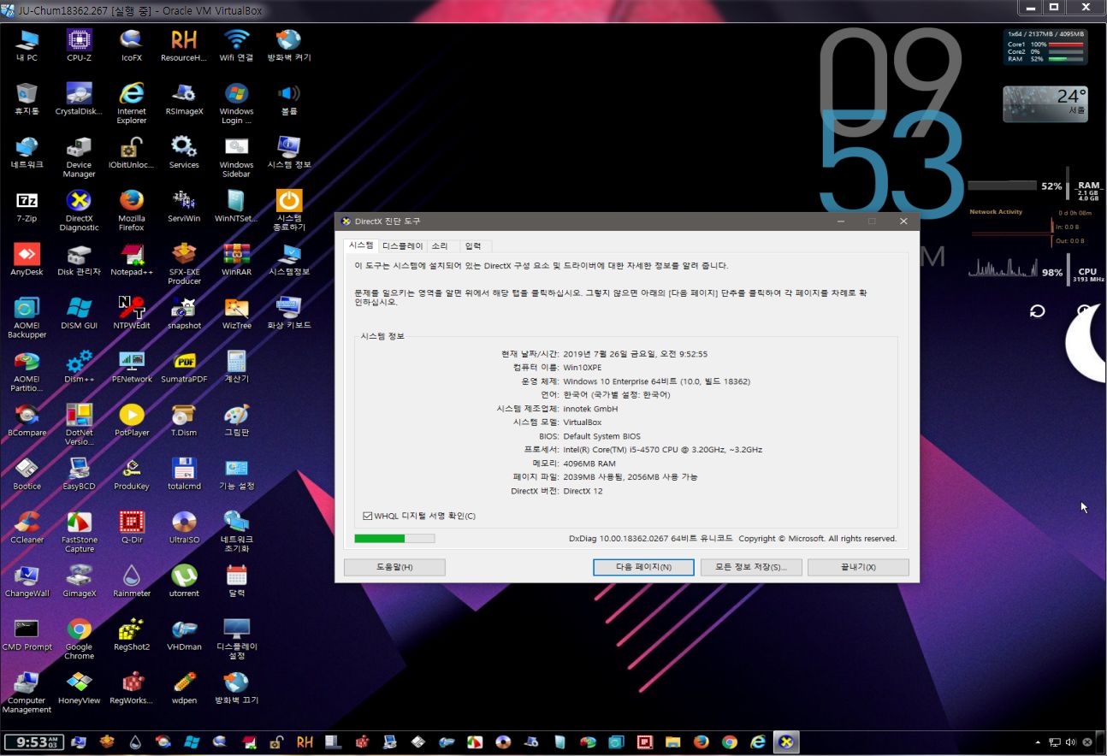This screenshot has height=756, width=1107.
Task: Launch WizTree from the desktop
Action: point(237,313)
